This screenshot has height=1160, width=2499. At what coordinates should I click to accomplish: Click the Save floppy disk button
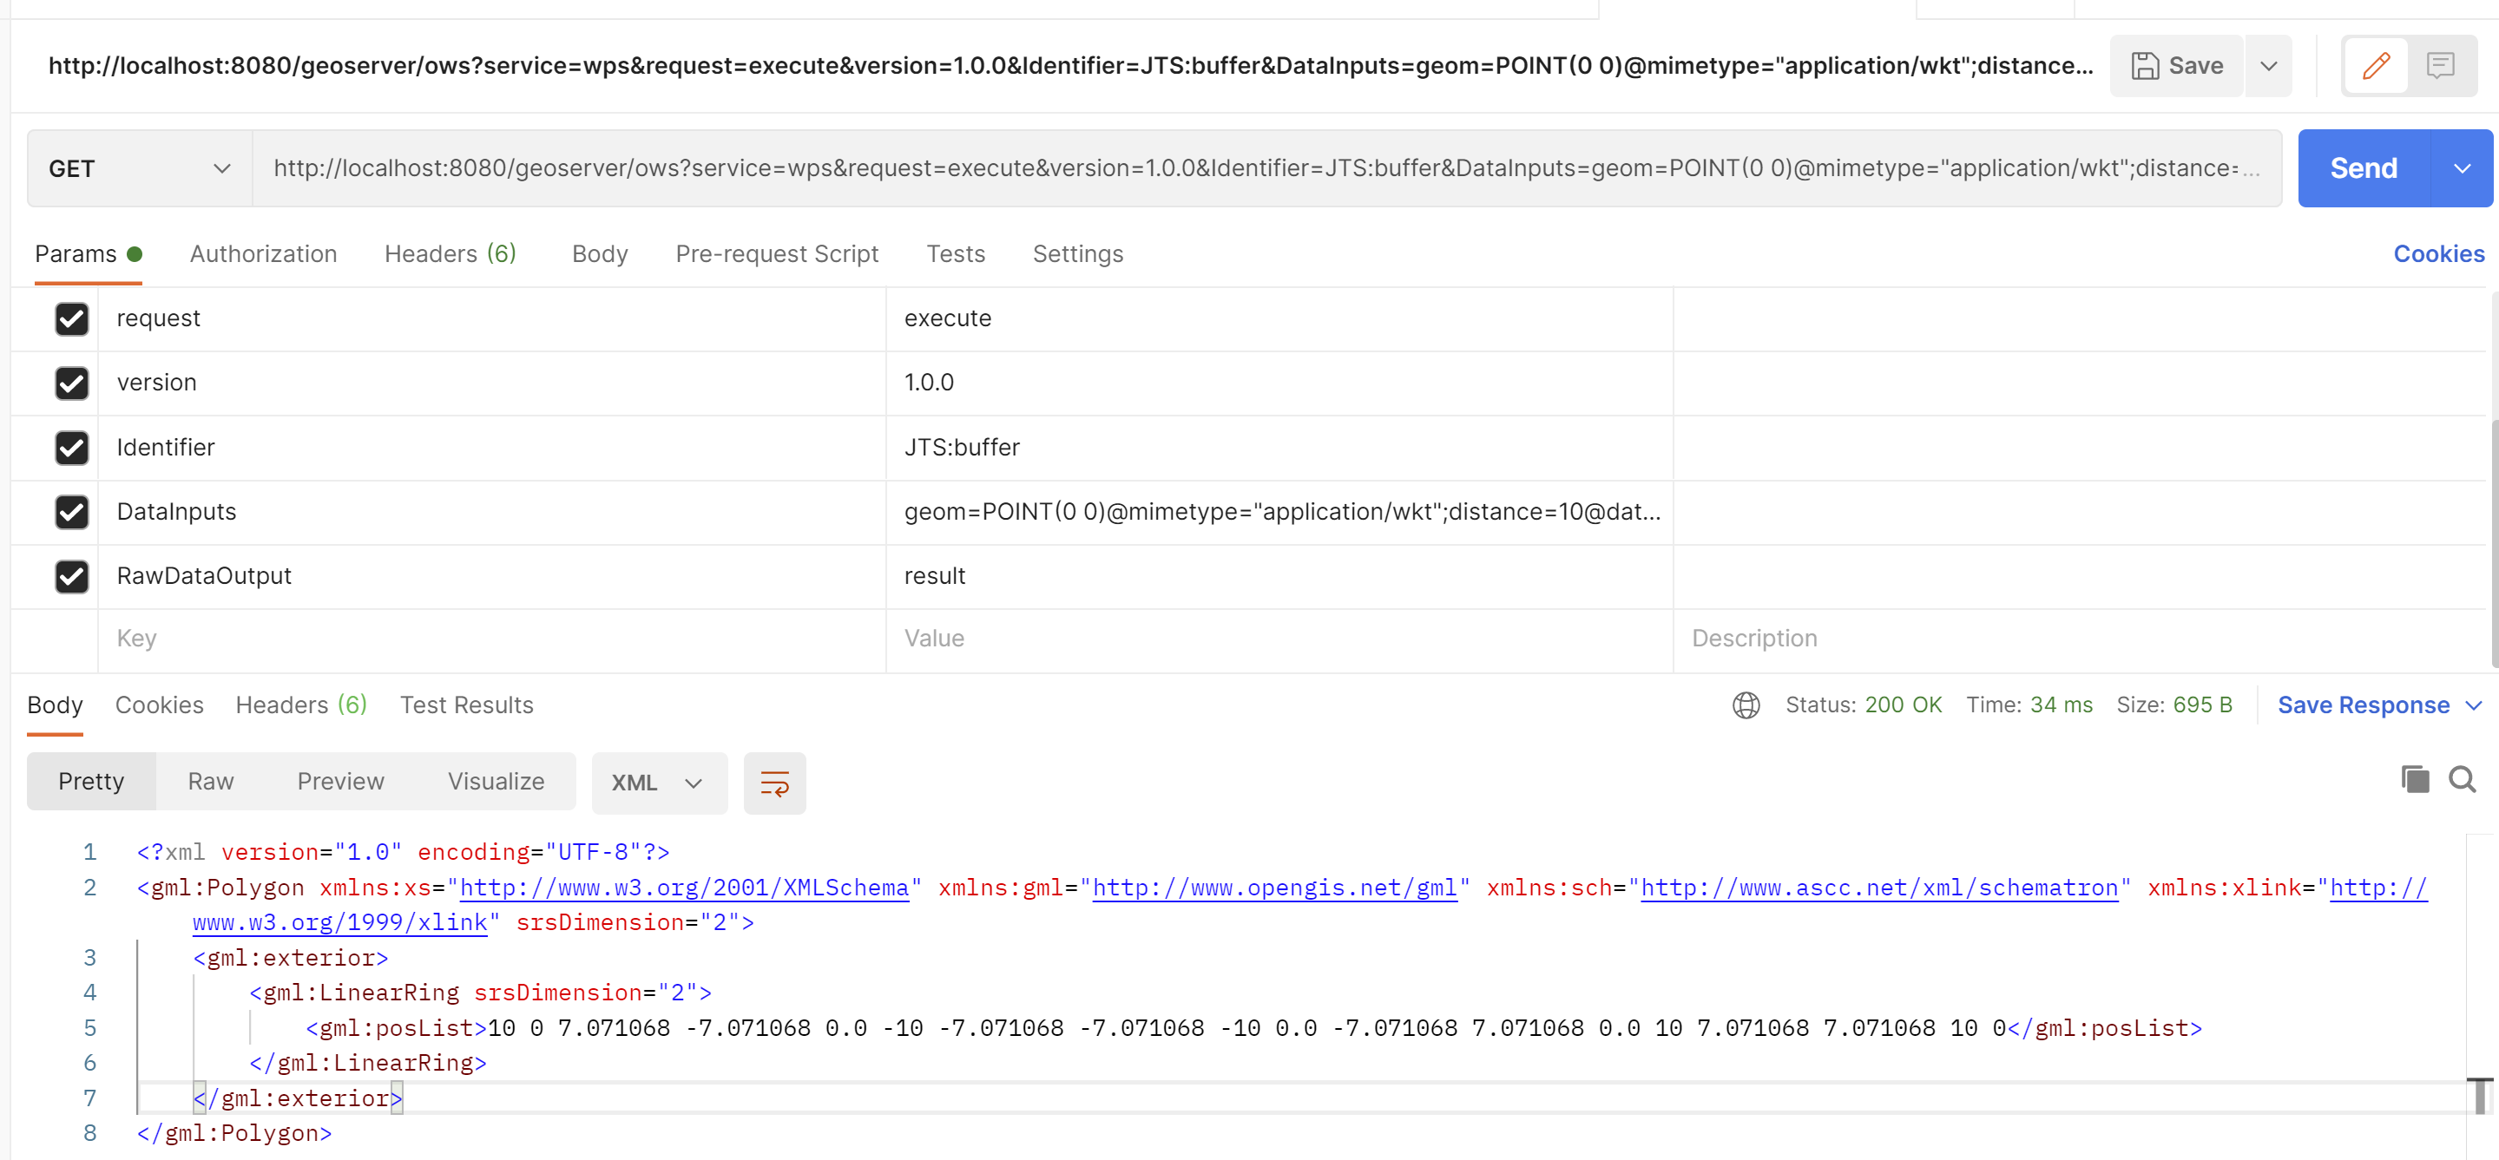[2176, 66]
